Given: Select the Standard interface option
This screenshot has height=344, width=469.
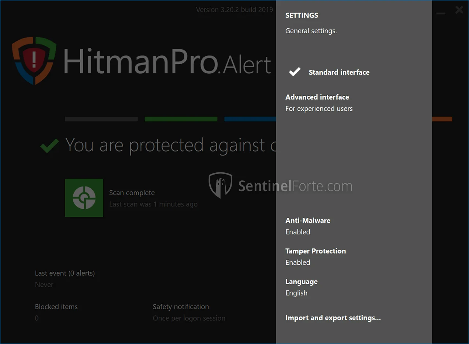Looking at the screenshot, I should click(x=339, y=72).
